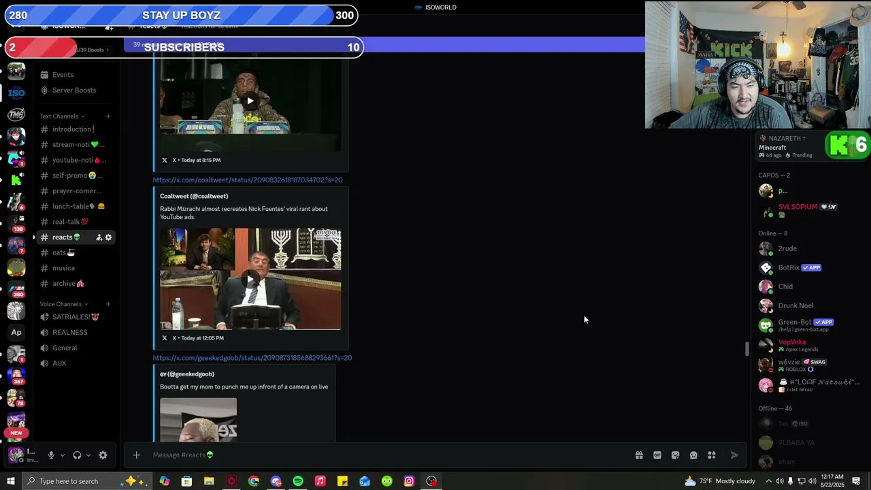Open Server Boosts
The width and height of the screenshot is (871, 490).
[74, 90]
